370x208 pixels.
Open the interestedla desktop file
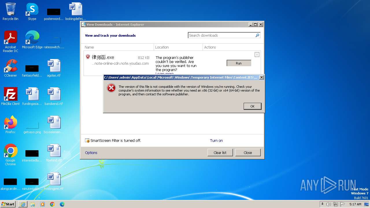[32, 155]
